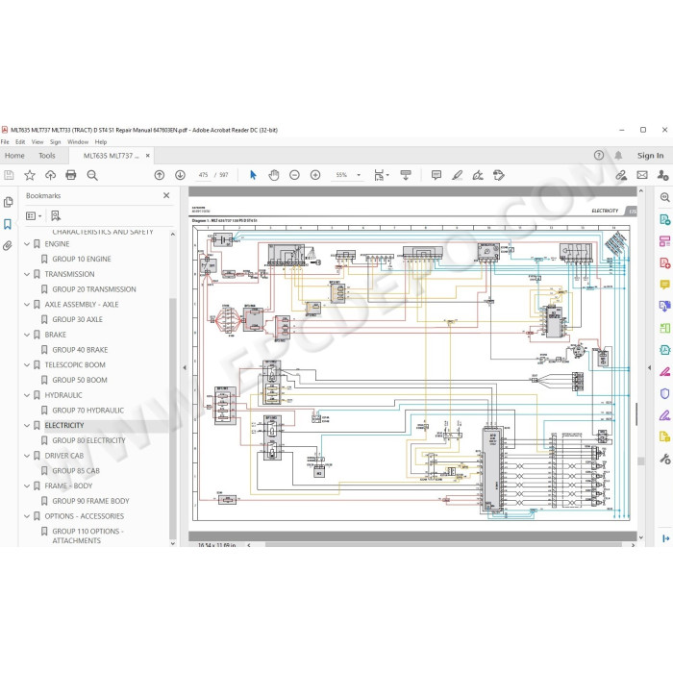673x673 pixels.
Task: Open bookmark options dropdown
Action: coord(34,216)
